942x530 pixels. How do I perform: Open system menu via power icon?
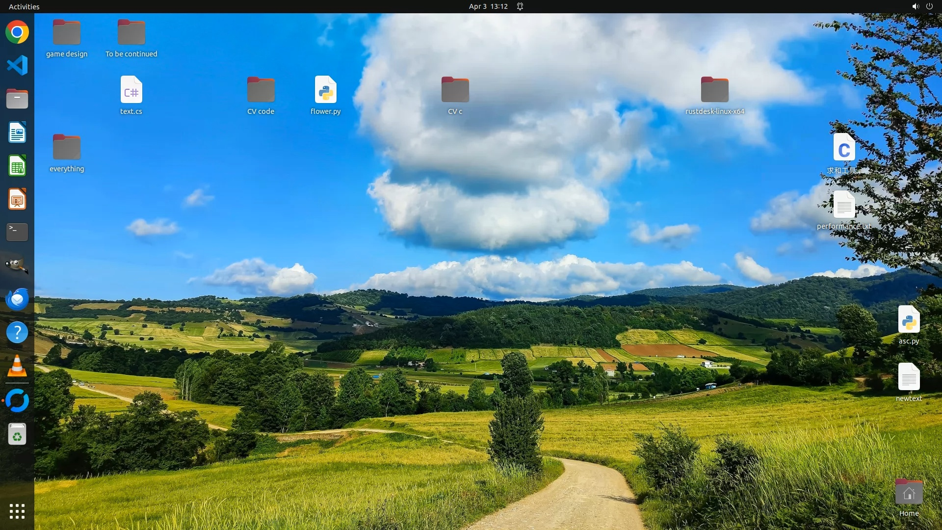[929, 6]
